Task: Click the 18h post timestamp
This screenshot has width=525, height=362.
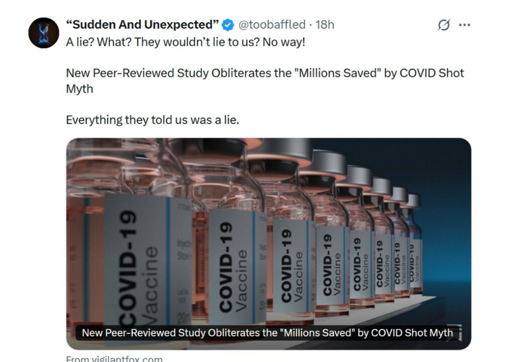Action: coord(324,25)
